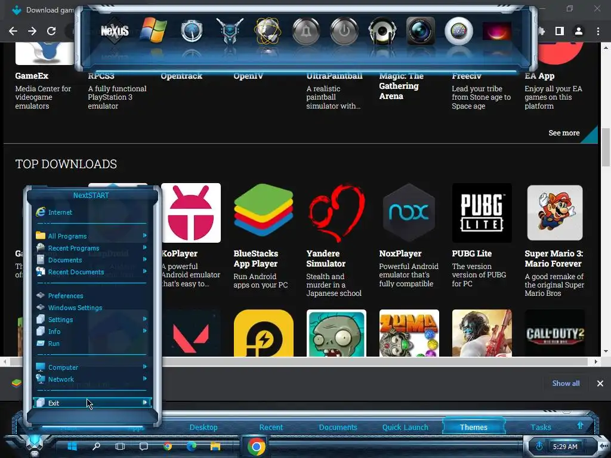Screen dimensions: 611x458
Task: Open File Explorer from taskbar
Action: pyautogui.click(x=215, y=446)
